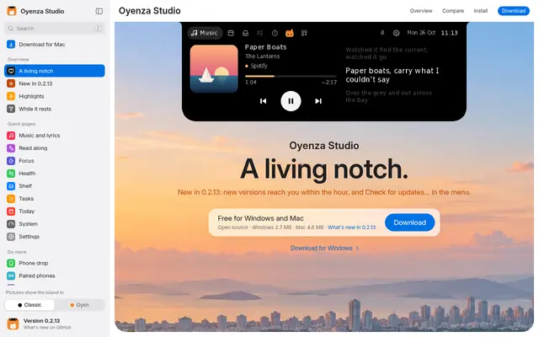Screen dimensions: 539x337
Task: Open Focus quick page
Action: coord(54,161)
